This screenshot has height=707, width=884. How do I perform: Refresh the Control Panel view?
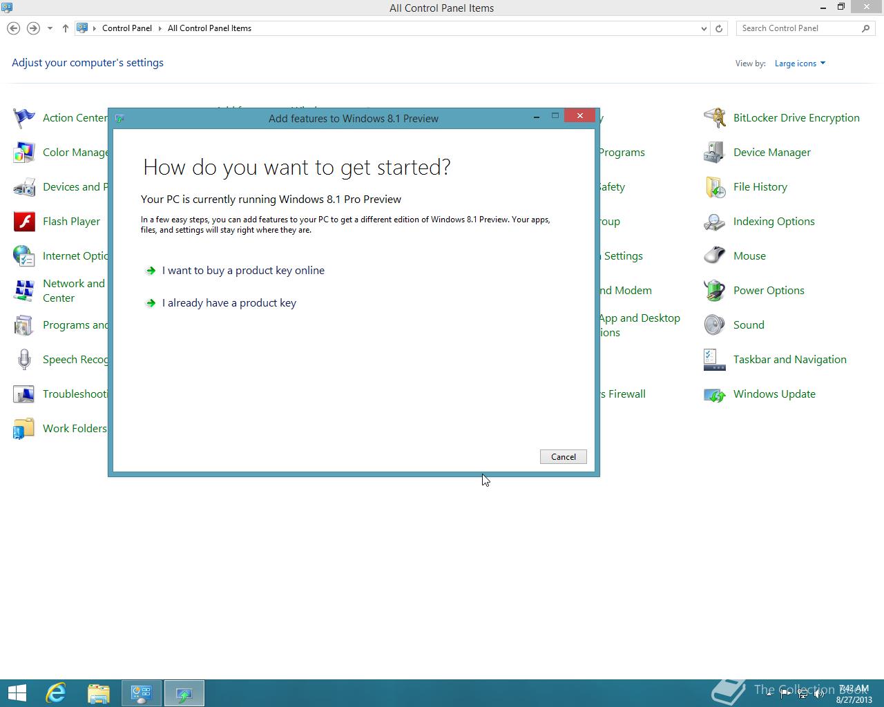click(x=719, y=28)
